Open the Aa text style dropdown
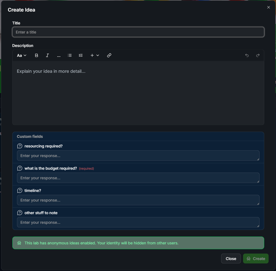 pyautogui.click(x=22, y=55)
